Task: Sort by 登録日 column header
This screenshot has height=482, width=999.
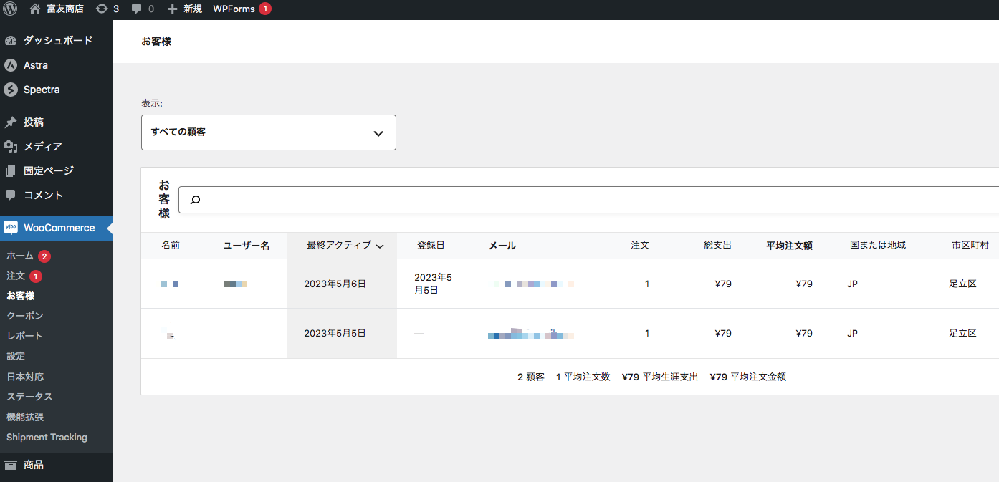Action: [x=431, y=245]
